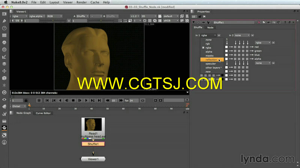
Task: Open the output rgba layer dropdown
Action: [263, 43]
